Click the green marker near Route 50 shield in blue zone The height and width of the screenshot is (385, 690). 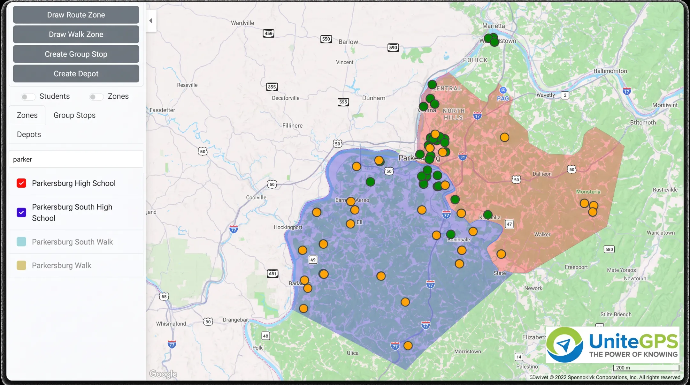pyautogui.click(x=370, y=182)
